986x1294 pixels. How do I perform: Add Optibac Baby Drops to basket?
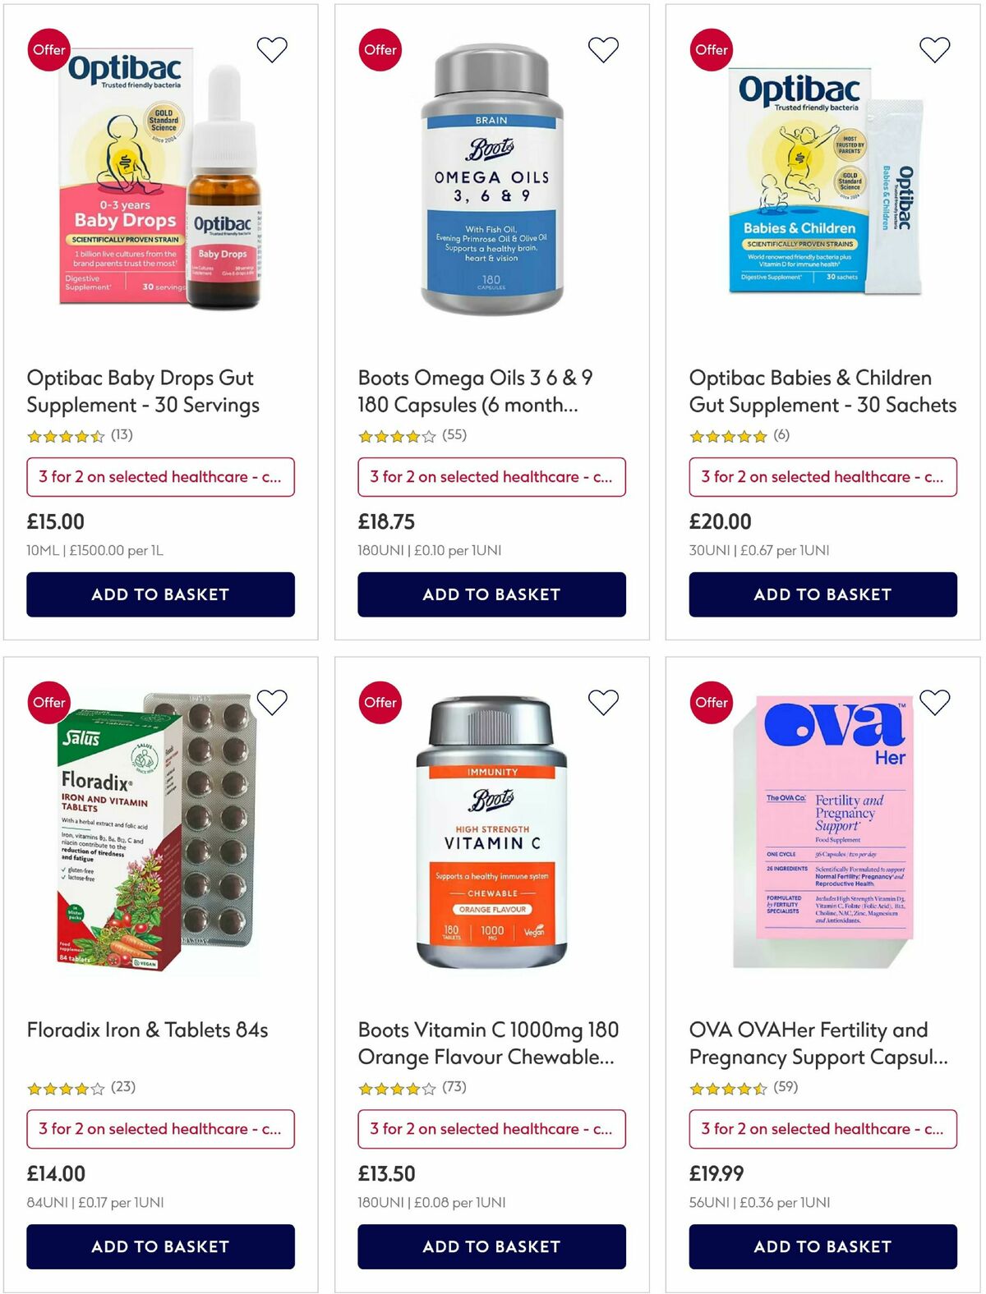(x=161, y=594)
